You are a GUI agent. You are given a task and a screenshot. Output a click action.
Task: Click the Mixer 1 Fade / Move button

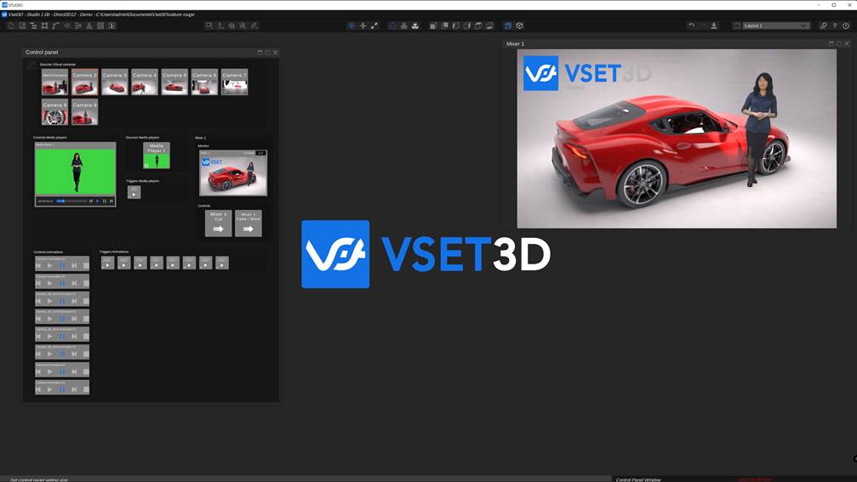pyautogui.click(x=249, y=224)
